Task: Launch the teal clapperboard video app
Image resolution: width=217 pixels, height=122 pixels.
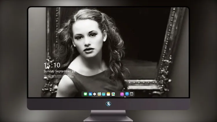Action: click(104, 94)
